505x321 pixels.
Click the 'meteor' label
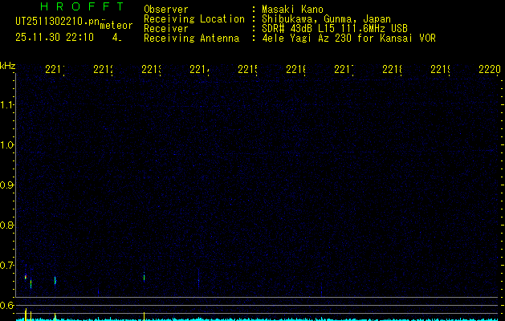(x=116, y=26)
